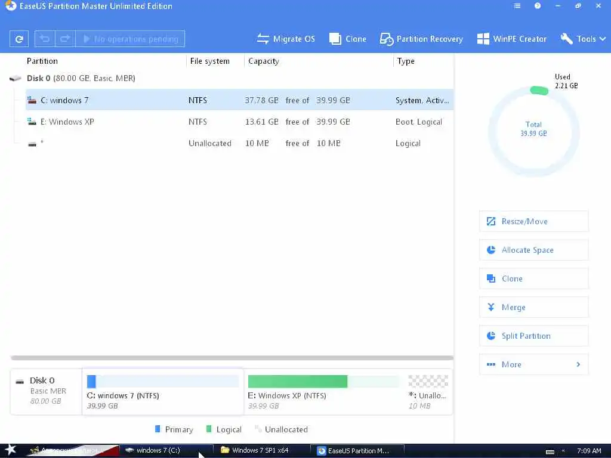Click Boot, Logical type cell

(x=419, y=122)
